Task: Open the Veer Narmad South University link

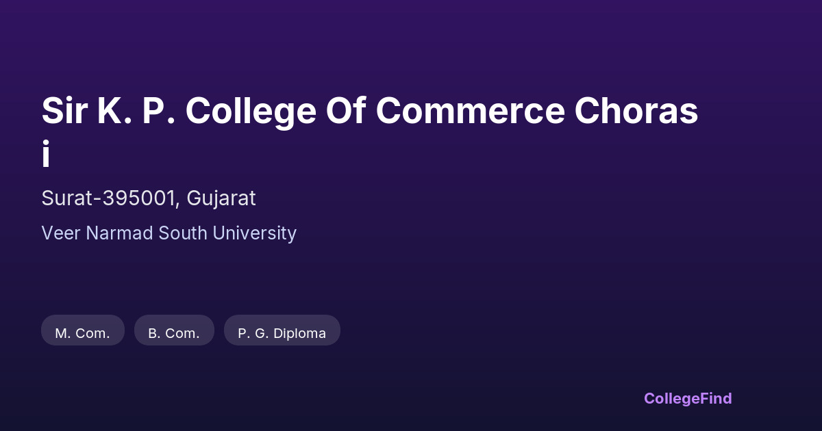Action: [x=169, y=233]
